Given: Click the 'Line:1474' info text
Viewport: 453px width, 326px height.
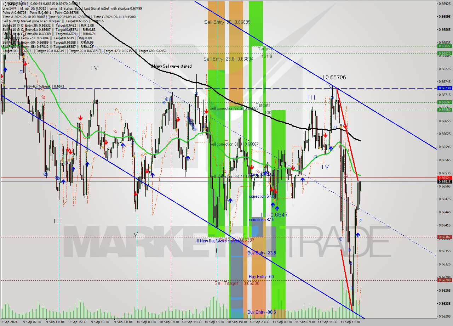Looking at the screenshot, I should (x=9, y=8).
